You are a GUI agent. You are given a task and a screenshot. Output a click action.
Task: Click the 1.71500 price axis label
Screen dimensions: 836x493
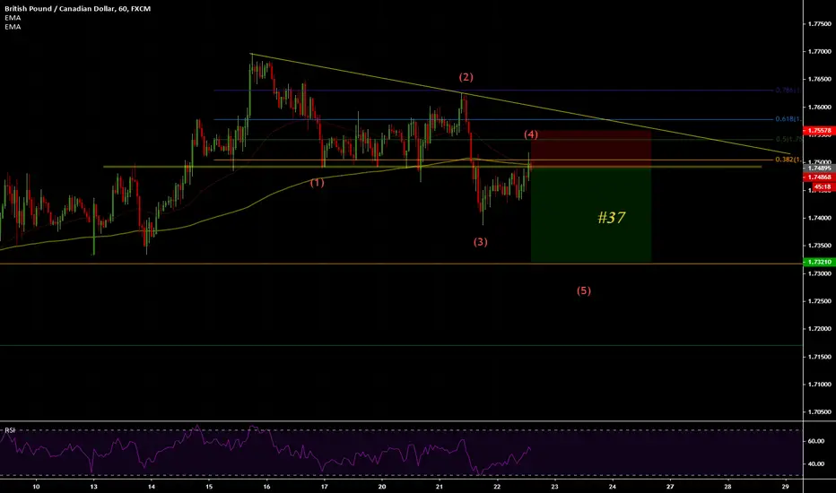[820, 357]
